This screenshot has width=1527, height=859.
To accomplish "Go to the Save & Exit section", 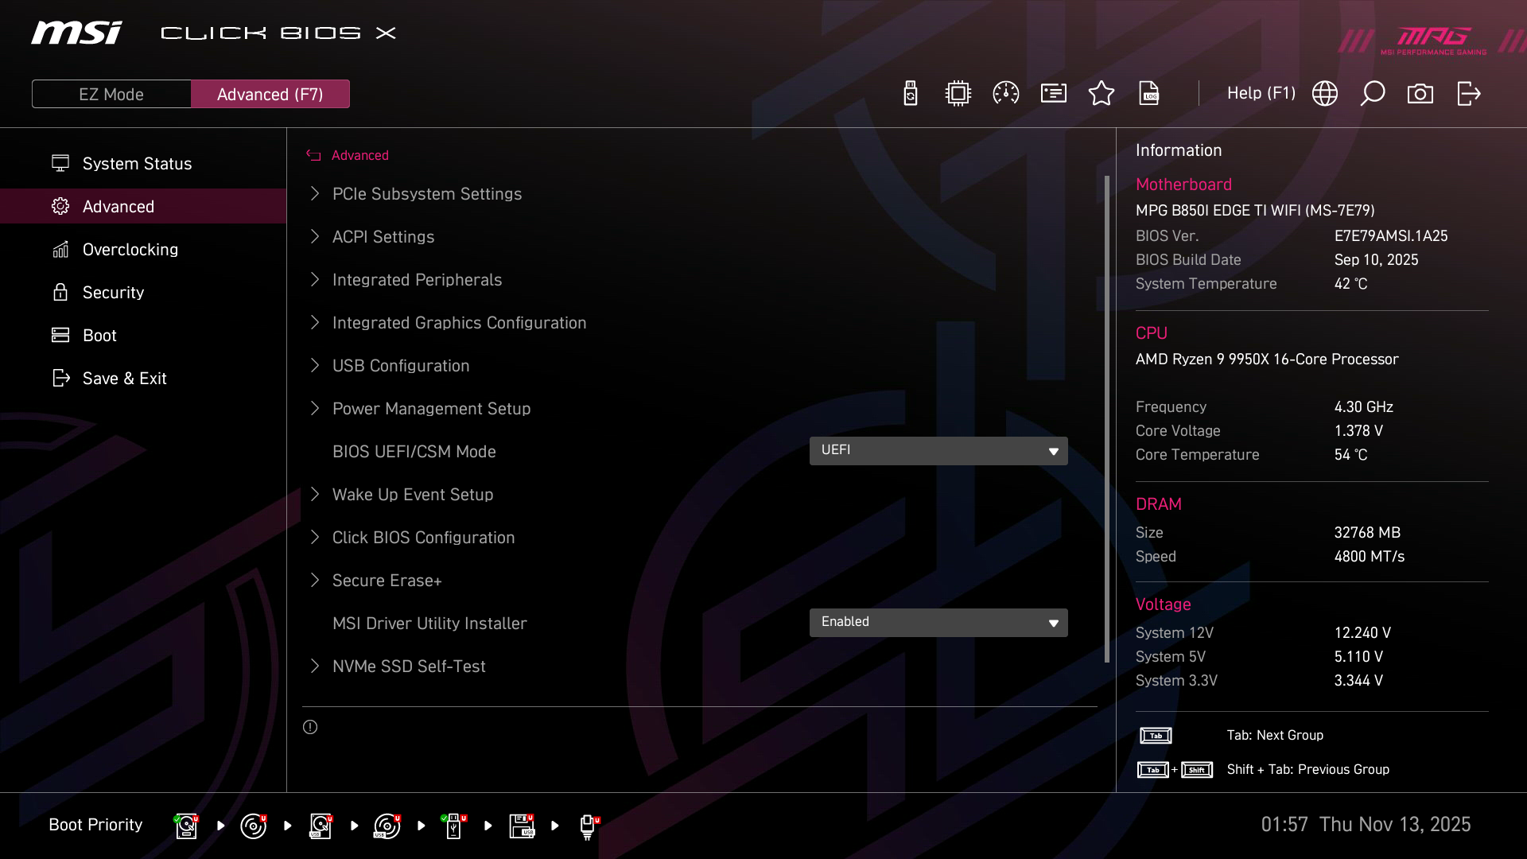I will tap(124, 379).
